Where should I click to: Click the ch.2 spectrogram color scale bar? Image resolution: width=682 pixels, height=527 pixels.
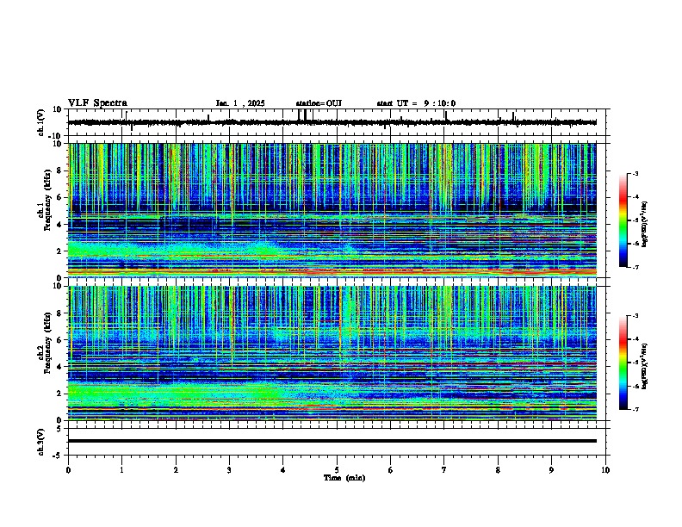[x=623, y=363]
